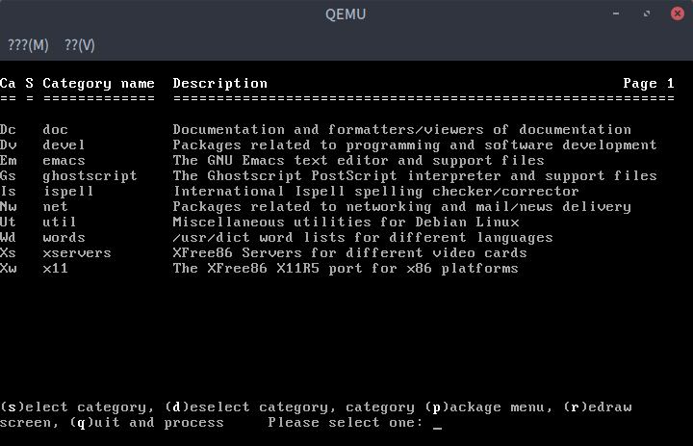
Task: Click the x11 category name
Action: pyautogui.click(x=55, y=269)
